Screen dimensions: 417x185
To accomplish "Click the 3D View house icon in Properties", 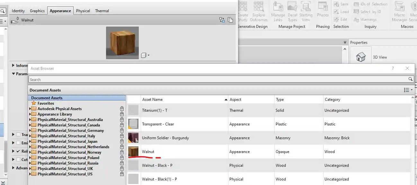I will 360,56.
